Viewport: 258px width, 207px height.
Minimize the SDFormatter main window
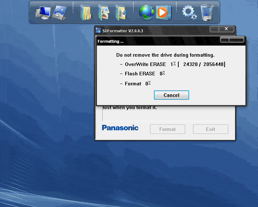click(214, 29)
